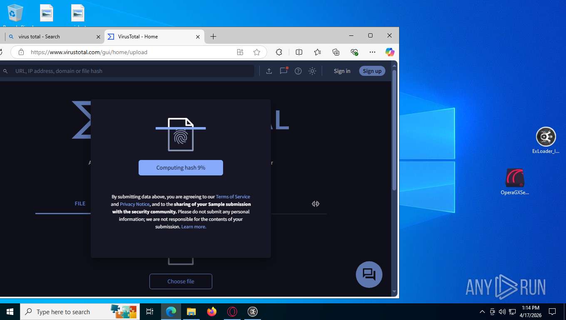Viewport: 566px width, 320px height.
Task: Follow the Learn more link
Action: tap(194, 227)
